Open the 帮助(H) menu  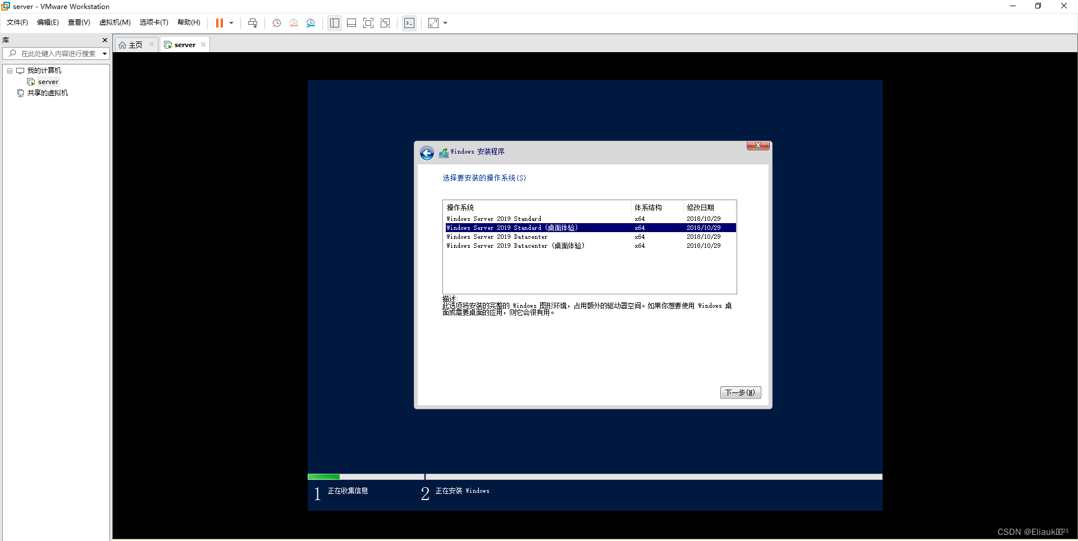189,22
